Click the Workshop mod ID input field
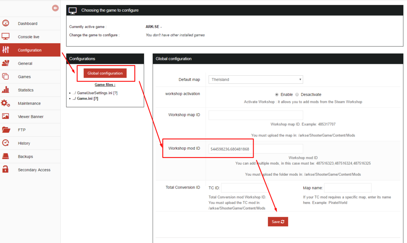The width and height of the screenshot is (407, 243). point(256,149)
